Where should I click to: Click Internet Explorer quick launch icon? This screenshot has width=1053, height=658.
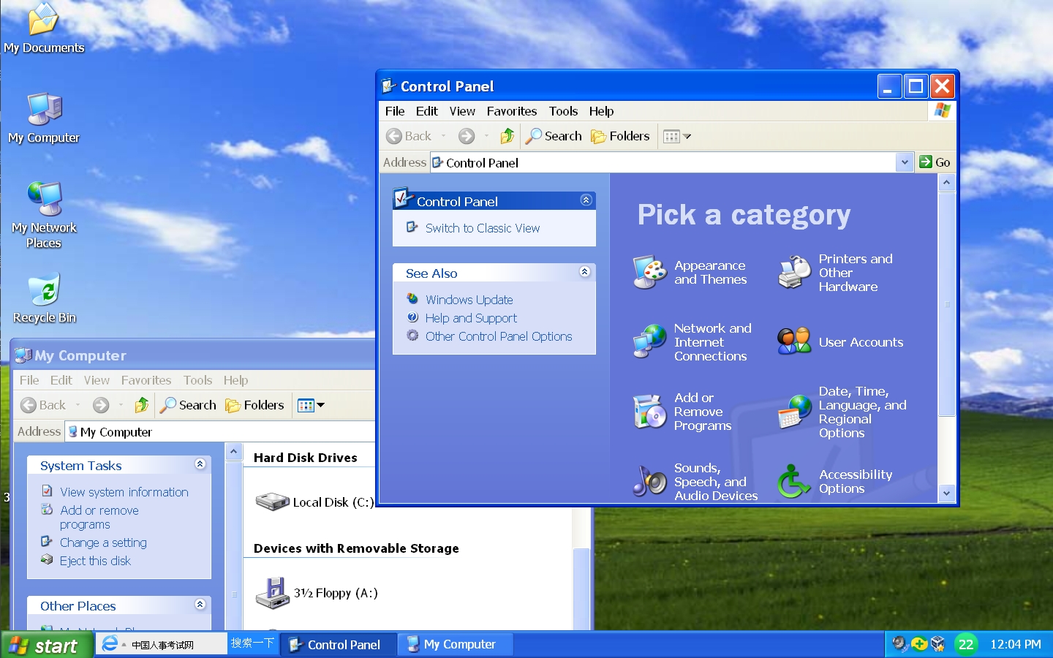click(110, 644)
